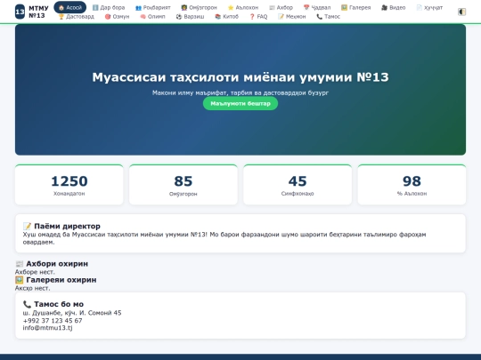Open Дастовард achievements page
The width and height of the screenshot is (481, 360).
pyautogui.click(x=76, y=17)
